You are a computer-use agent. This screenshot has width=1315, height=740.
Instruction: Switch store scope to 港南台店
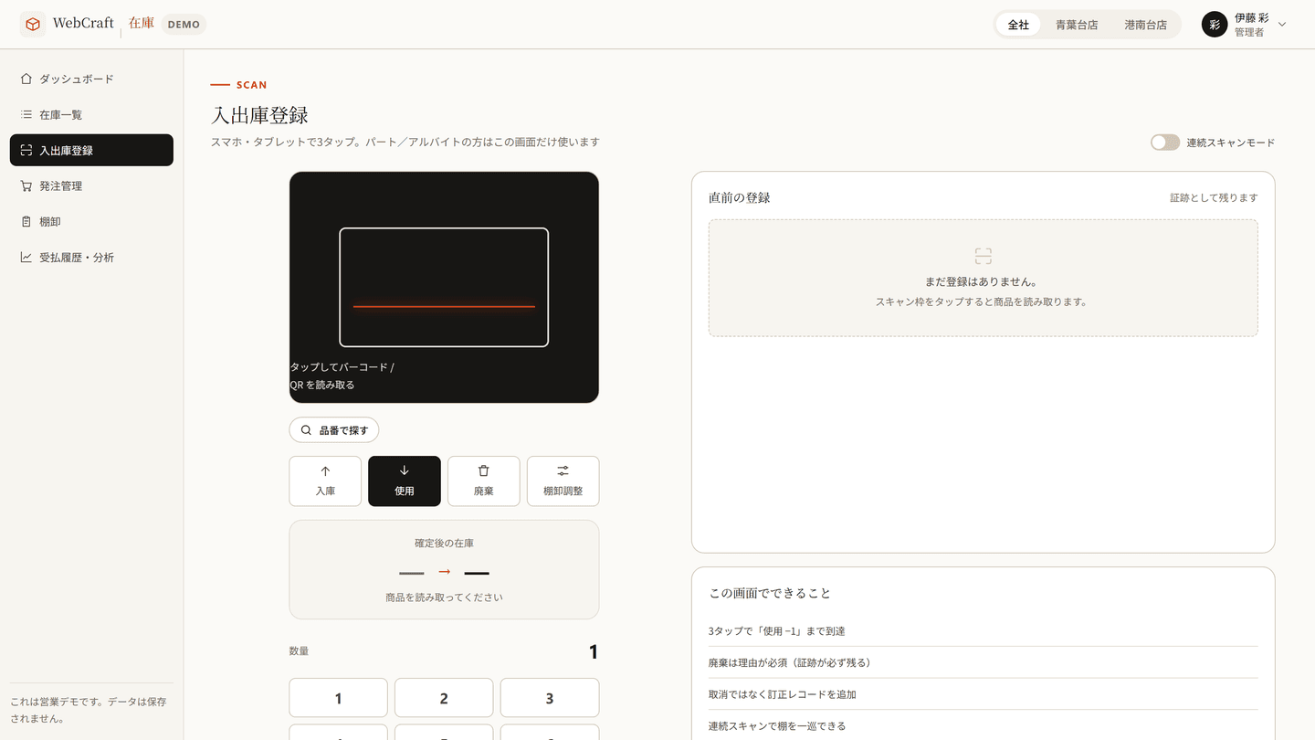click(x=1145, y=25)
